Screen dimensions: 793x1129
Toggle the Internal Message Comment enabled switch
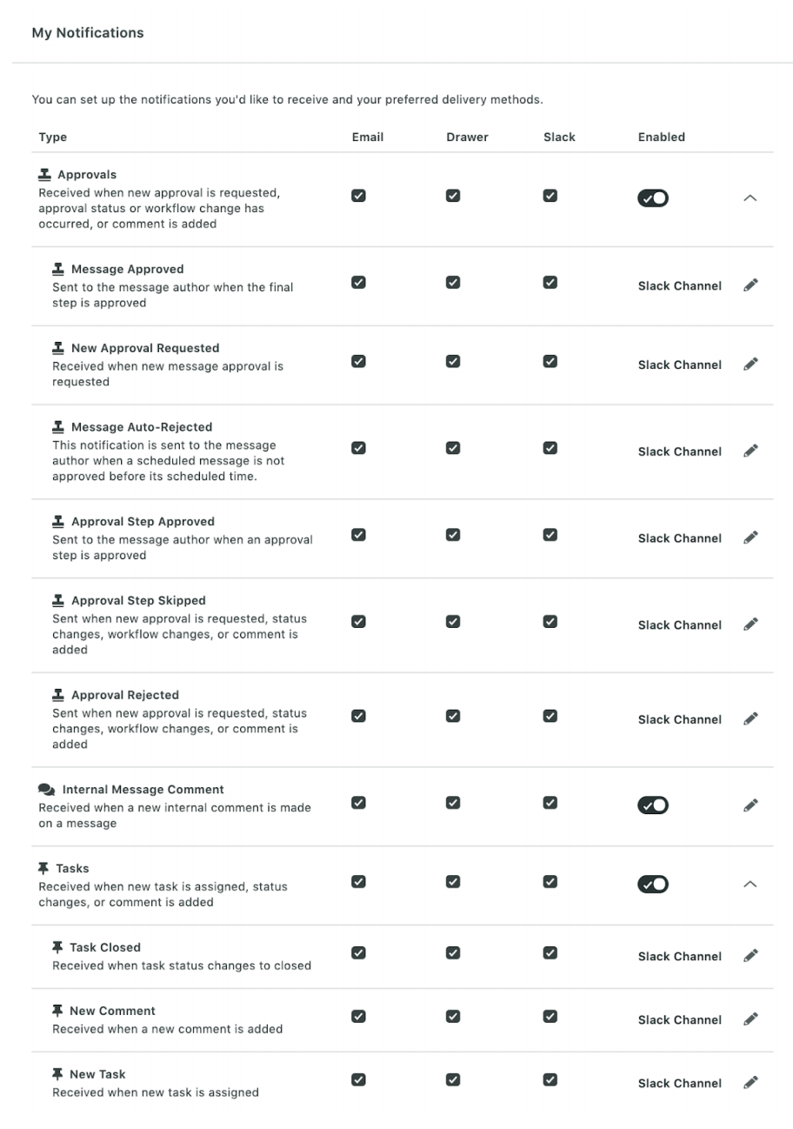point(653,805)
